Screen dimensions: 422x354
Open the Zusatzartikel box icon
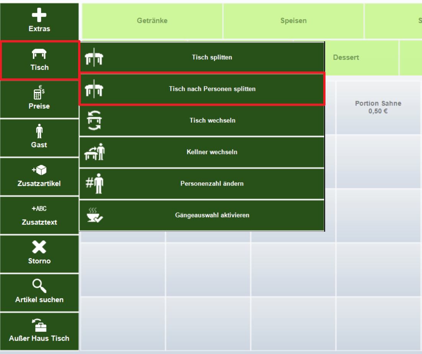point(39,170)
